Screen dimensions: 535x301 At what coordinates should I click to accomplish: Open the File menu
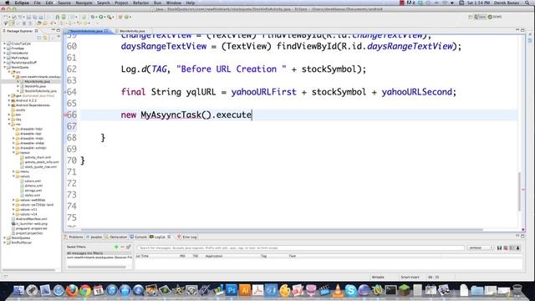coord(37,3)
